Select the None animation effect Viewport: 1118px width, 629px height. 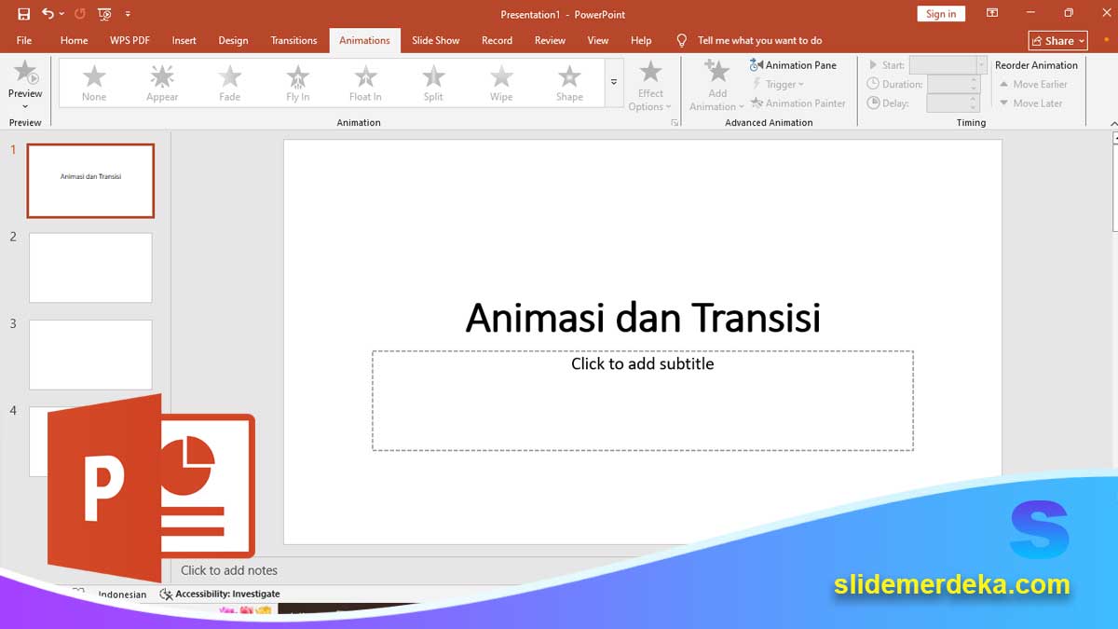(x=94, y=83)
